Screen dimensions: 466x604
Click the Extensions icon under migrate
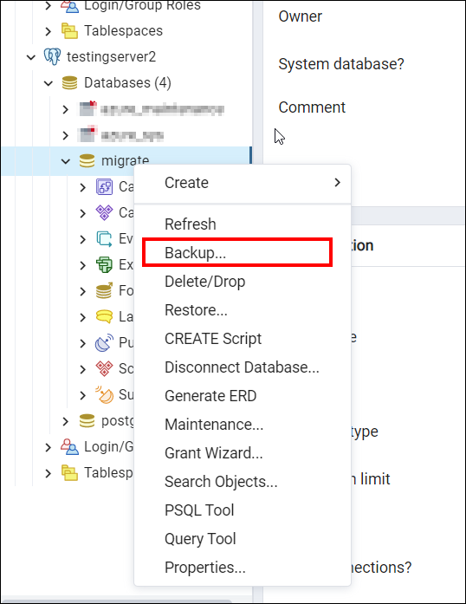point(104,264)
